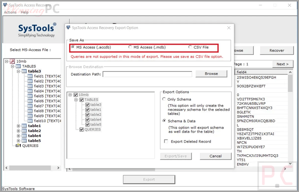Click the field9 column icon
299x192 pixels.
click(30, 116)
